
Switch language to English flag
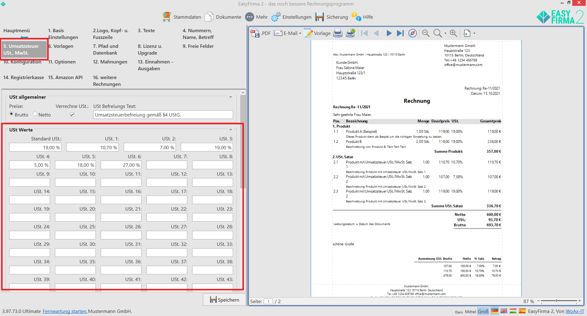click(504, 311)
